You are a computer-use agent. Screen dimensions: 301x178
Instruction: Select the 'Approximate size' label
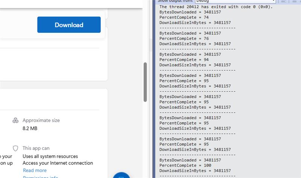41,120
